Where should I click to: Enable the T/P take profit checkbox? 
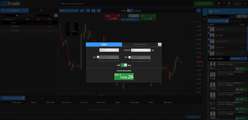tap(129, 57)
